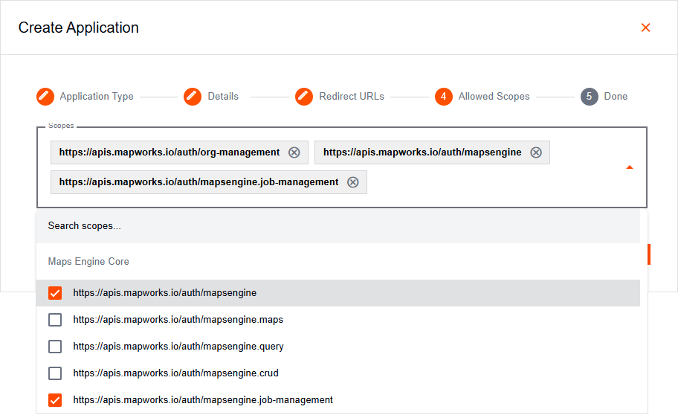Image resolution: width=678 pixels, height=418 pixels.
Task: Click the step 5 Done circle
Action: [x=590, y=97]
